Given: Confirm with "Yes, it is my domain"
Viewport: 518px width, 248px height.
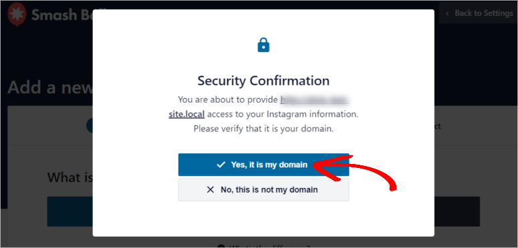Looking at the screenshot, I should click(263, 165).
